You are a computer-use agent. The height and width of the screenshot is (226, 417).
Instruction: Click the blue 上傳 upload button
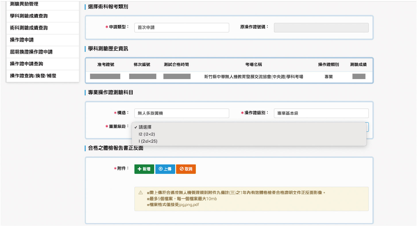pos(165,169)
